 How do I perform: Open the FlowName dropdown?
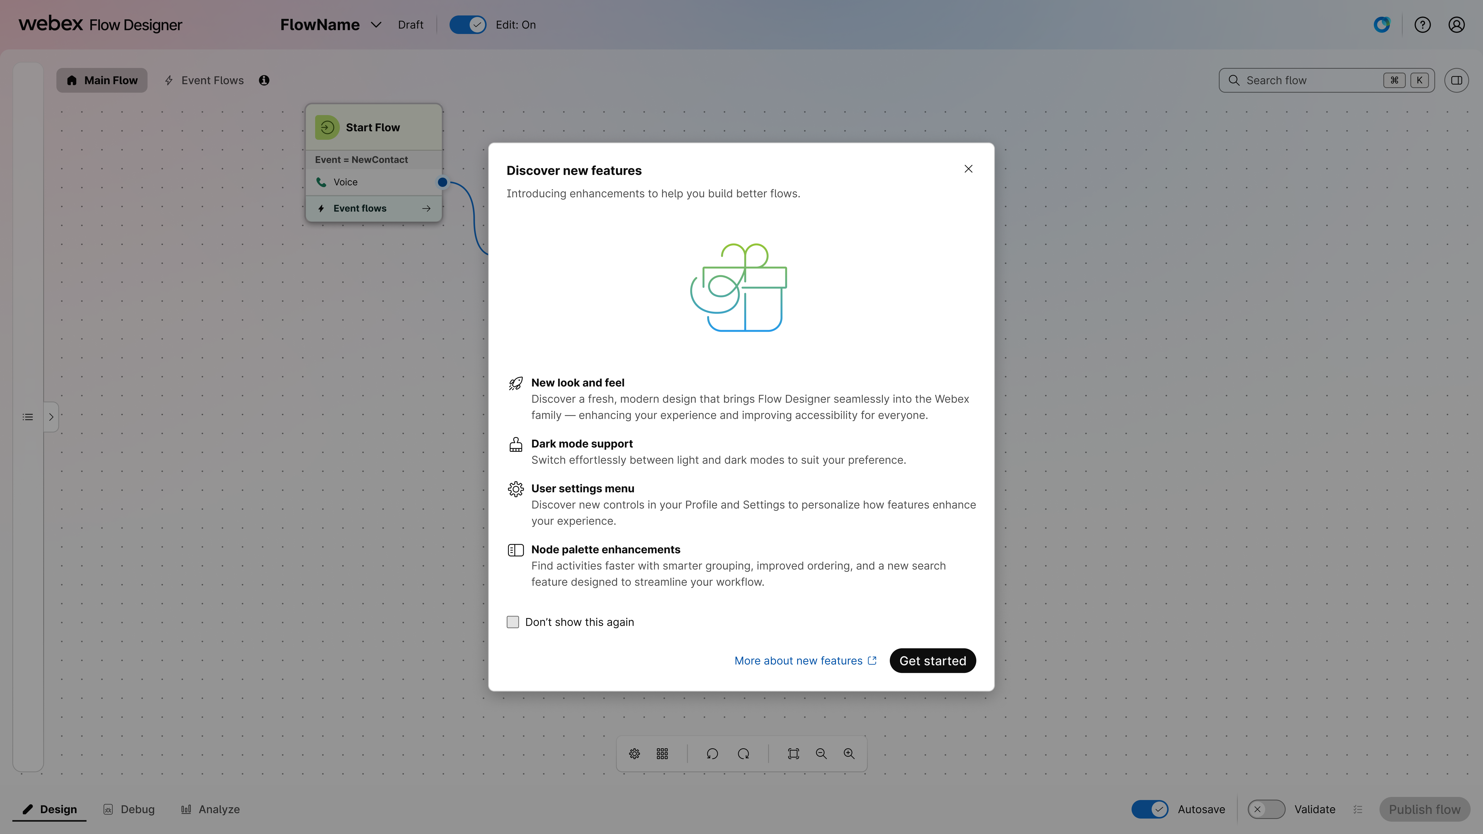pyautogui.click(x=376, y=25)
